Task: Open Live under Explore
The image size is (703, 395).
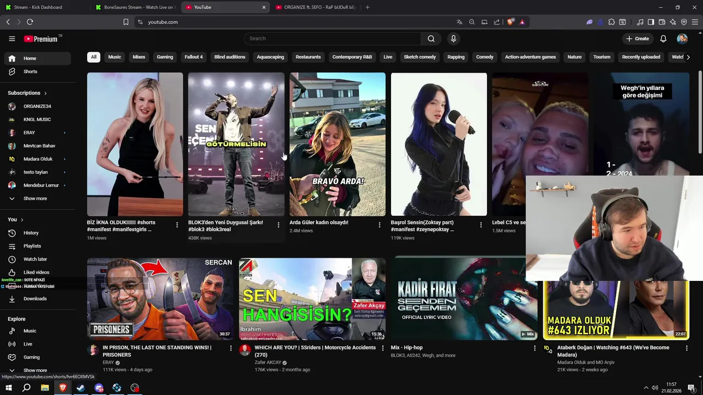Action: (x=37, y=344)
